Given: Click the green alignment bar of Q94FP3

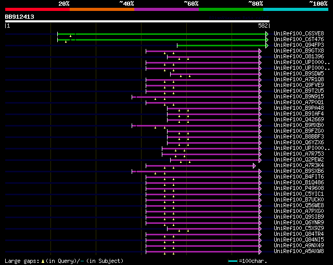Looking at the screenshot, I should pos(222,45).
